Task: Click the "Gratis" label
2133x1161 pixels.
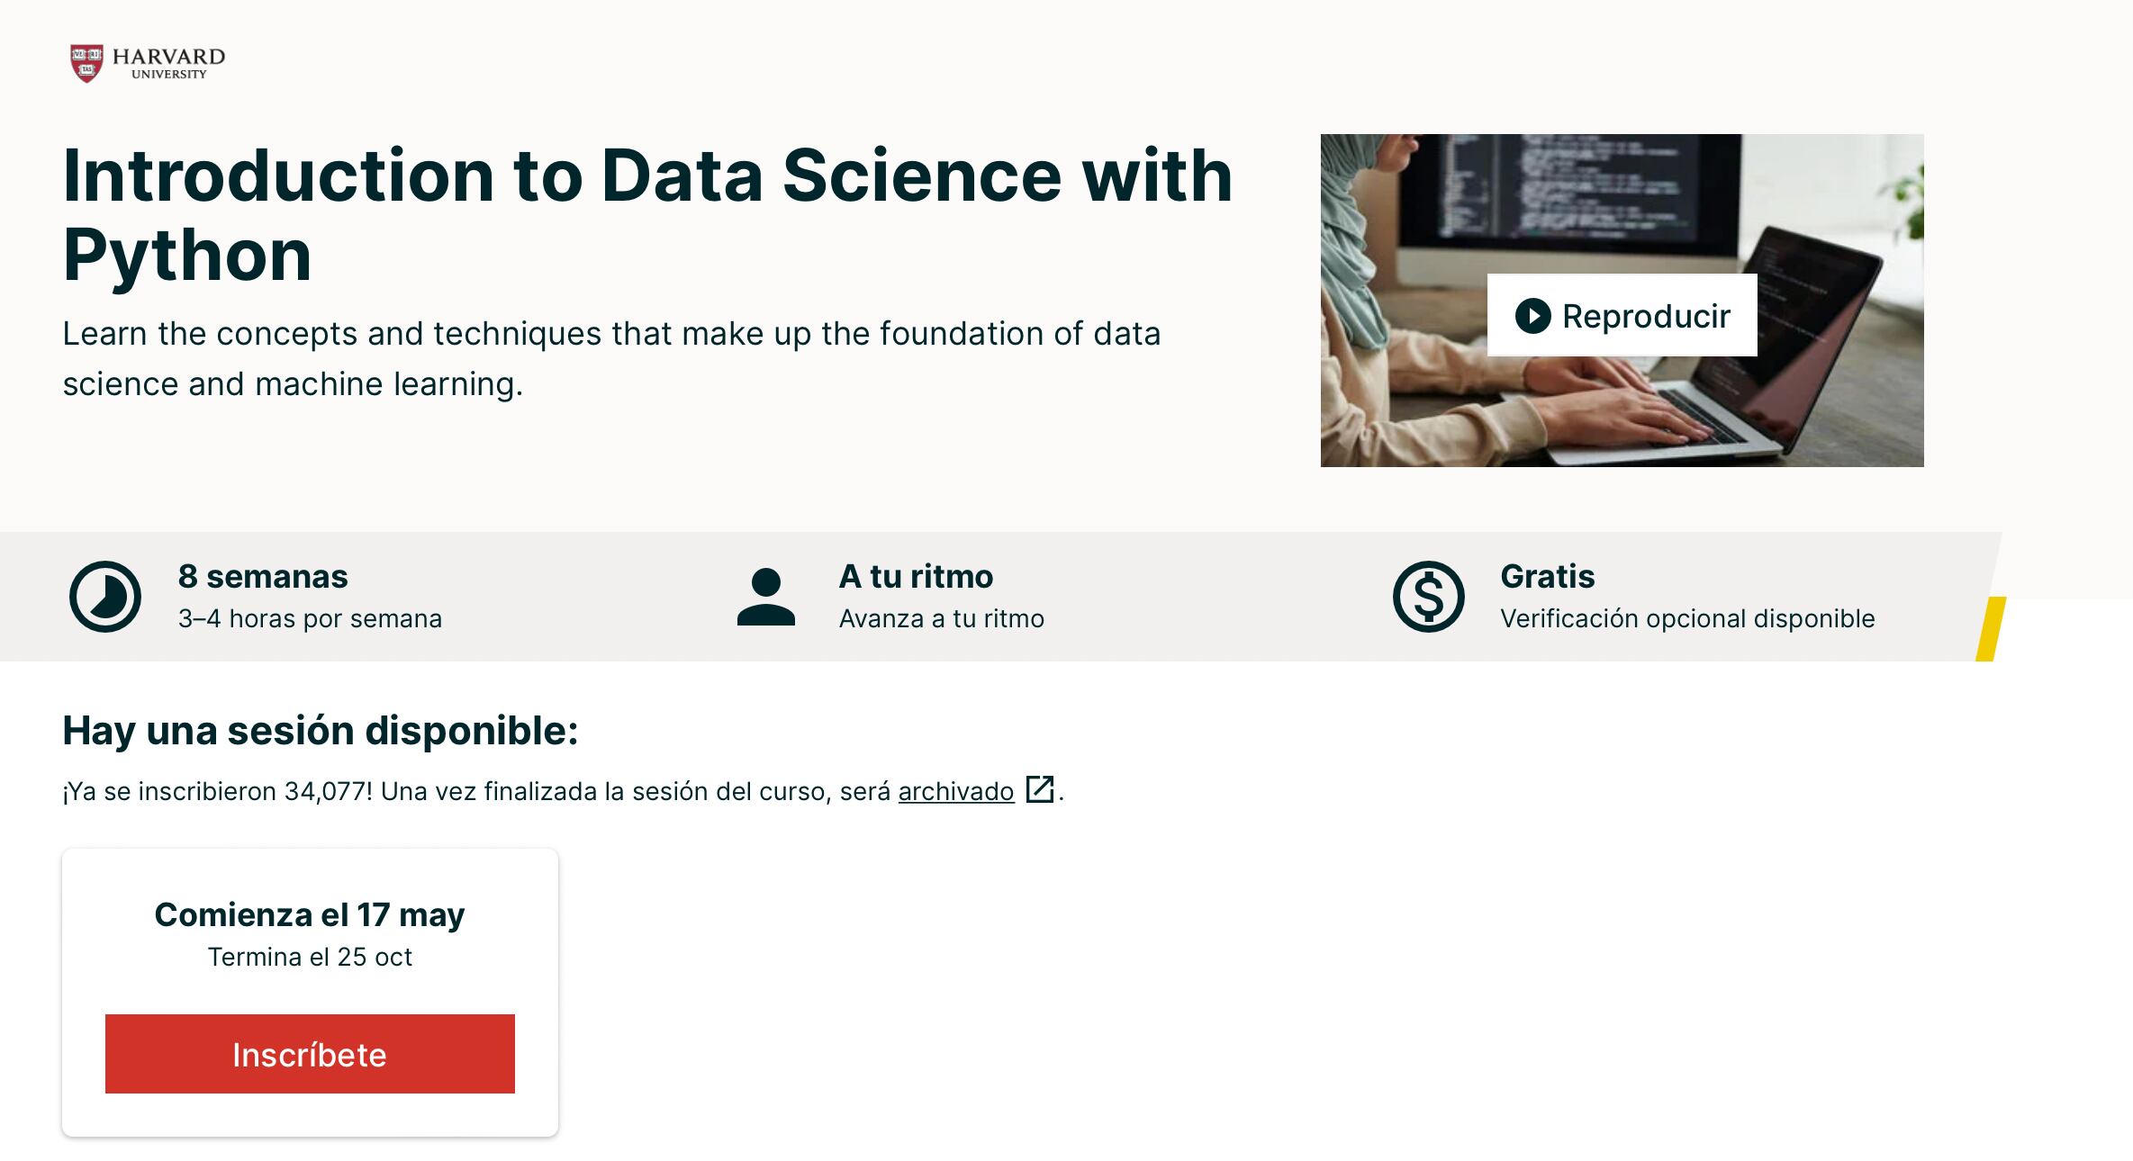Action: click(1547, 577)
